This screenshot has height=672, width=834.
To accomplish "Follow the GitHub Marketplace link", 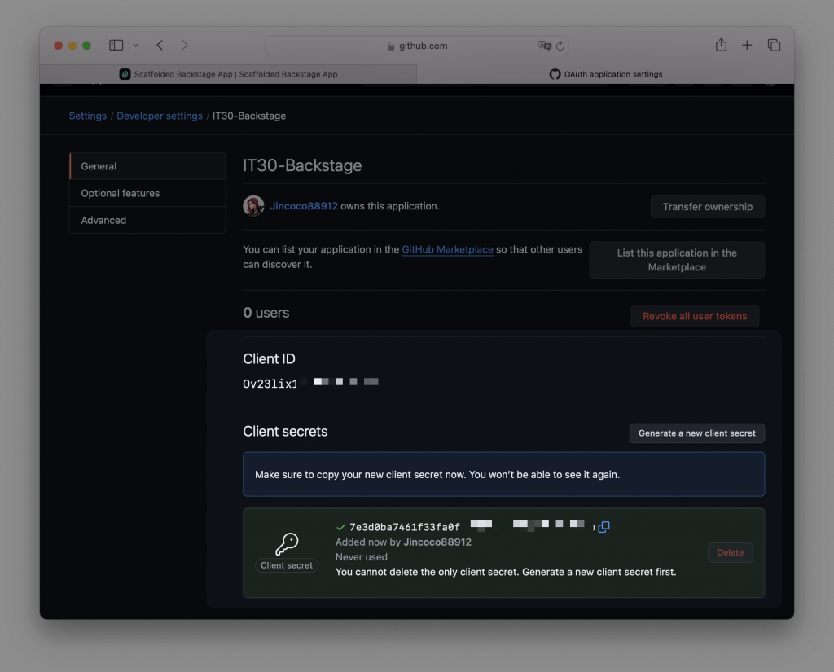I will 447,249.
